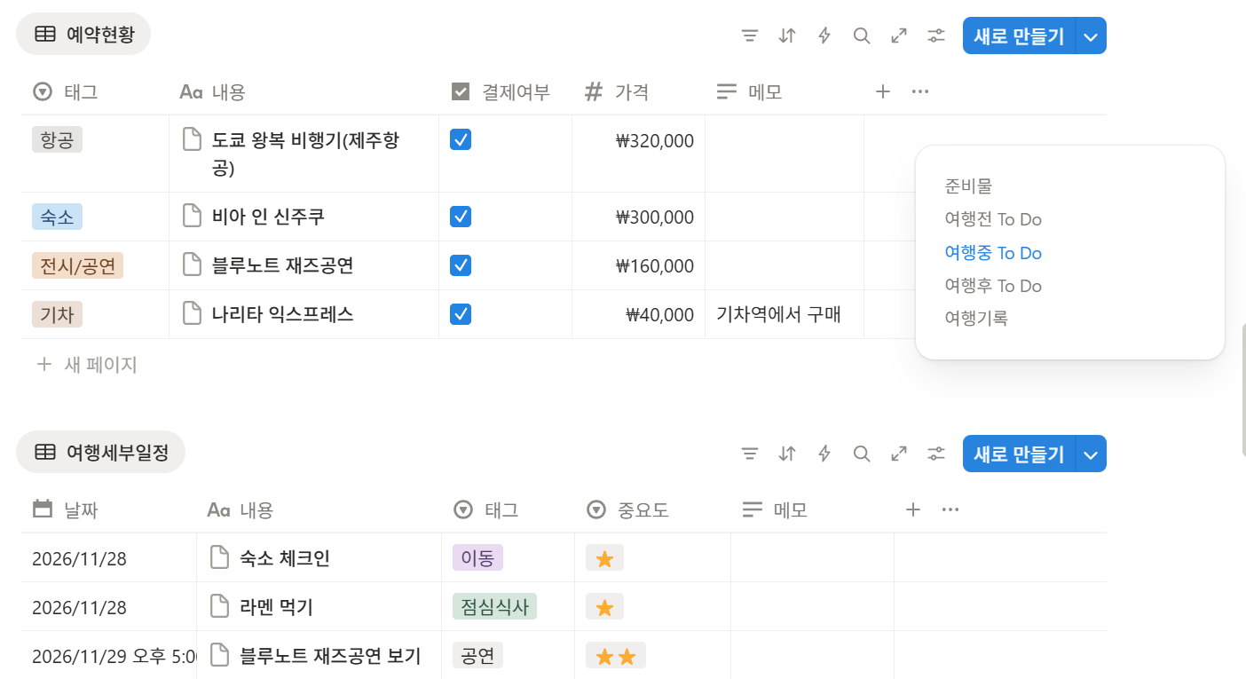Screen dimensions: 1246x679
Task: Click 새 페이지 to add a row
Action: point(86,364)
